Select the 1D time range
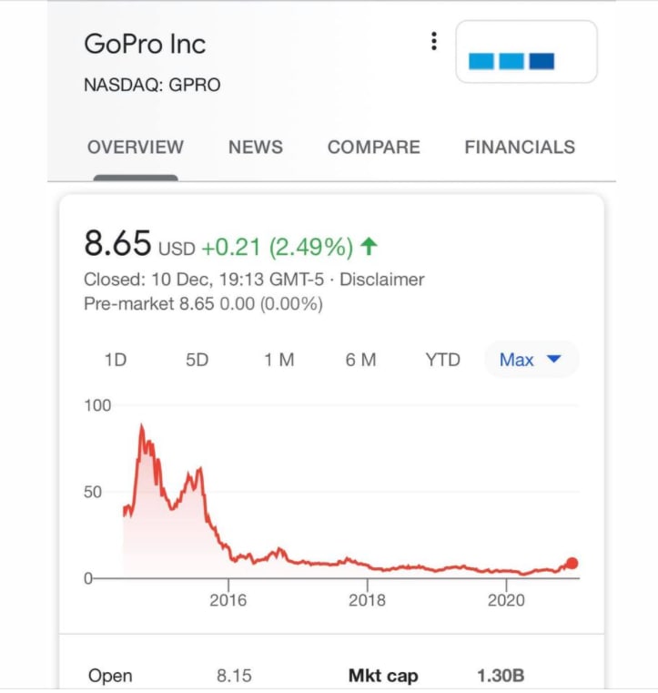 [116, 360]
